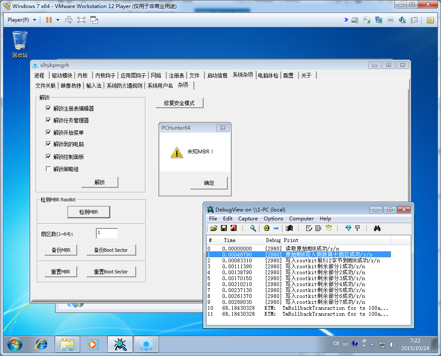The image size is (441, 356).
Task: Close the PCHunter64 warning dialog
Action: coord(223,128)
